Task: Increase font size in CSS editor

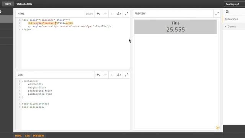Action: click(119, 75)
